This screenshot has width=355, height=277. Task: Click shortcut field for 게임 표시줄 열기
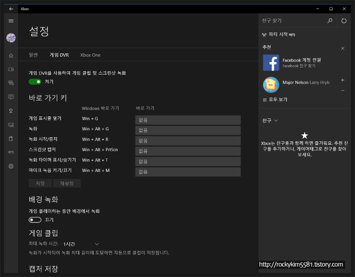click(188, 120)
